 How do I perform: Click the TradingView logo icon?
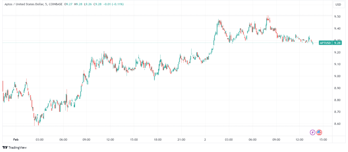point(5,147)
